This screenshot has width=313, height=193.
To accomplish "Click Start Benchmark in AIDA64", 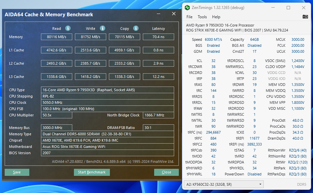I will [92, 172].
